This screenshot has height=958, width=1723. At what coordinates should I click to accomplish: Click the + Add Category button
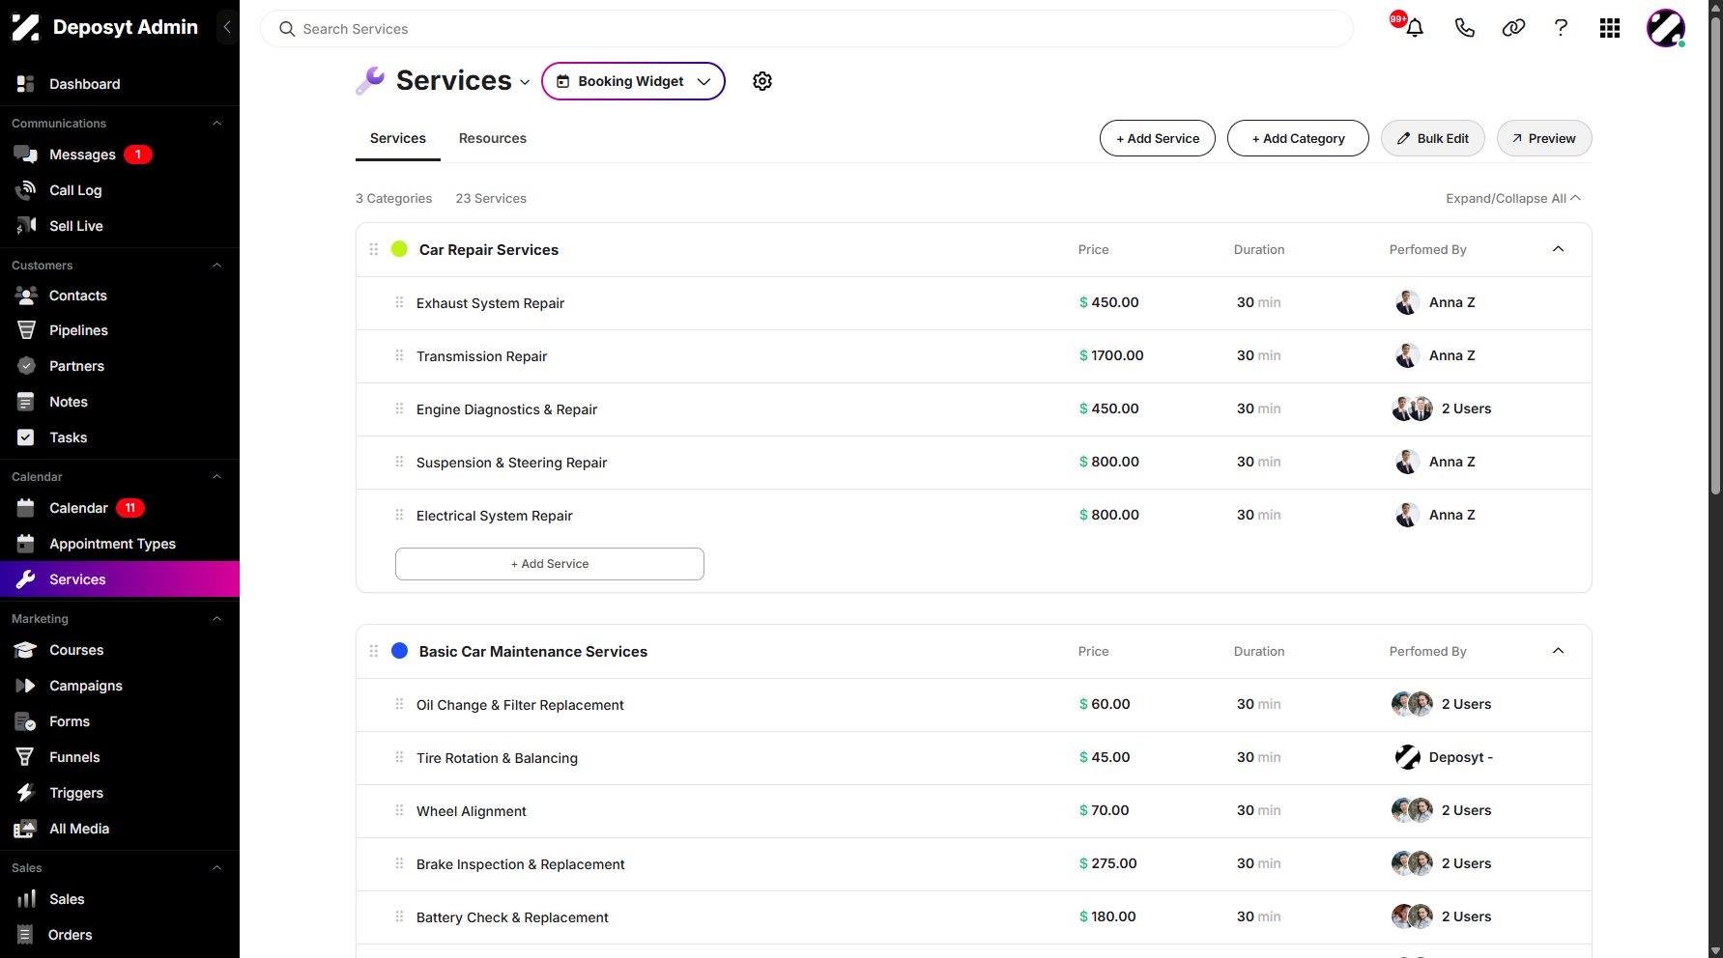click(x=1298, y=138)
